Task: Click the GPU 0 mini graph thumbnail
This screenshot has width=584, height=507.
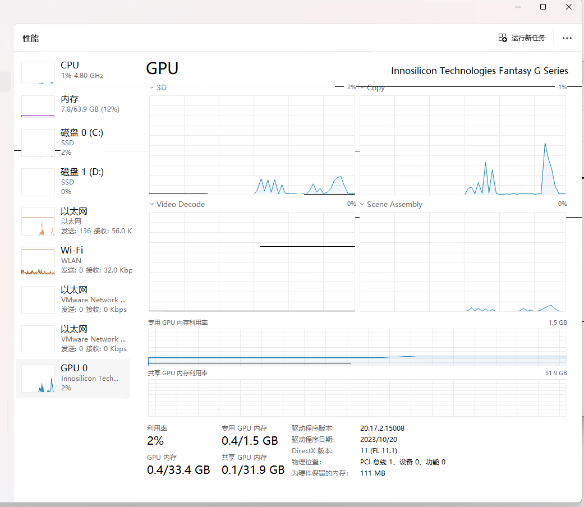Action: (38, 378)
